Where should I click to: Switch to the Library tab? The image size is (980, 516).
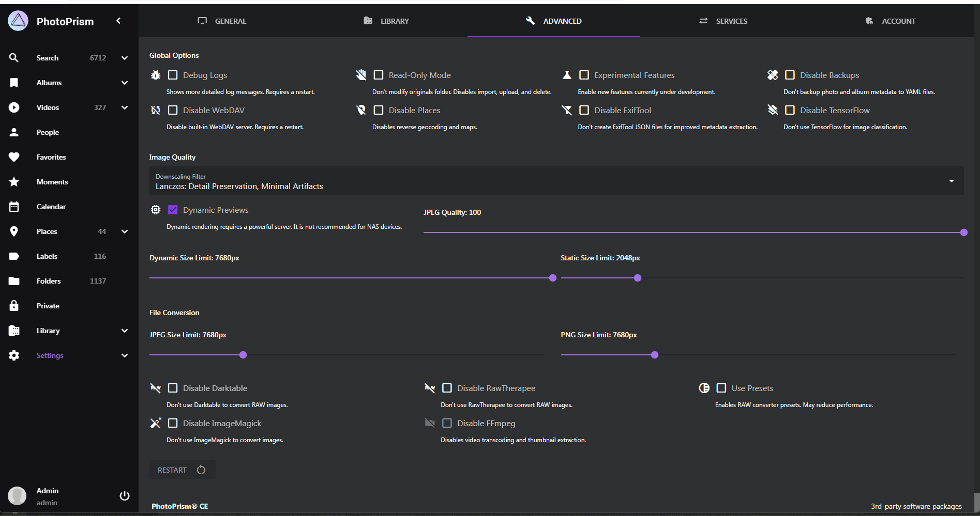click(x=386, y=21)
